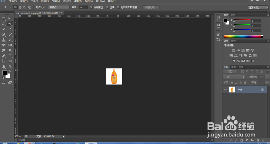The image size is (270, 144).
Task: Swap foreground and background colors
Action: 9,71
